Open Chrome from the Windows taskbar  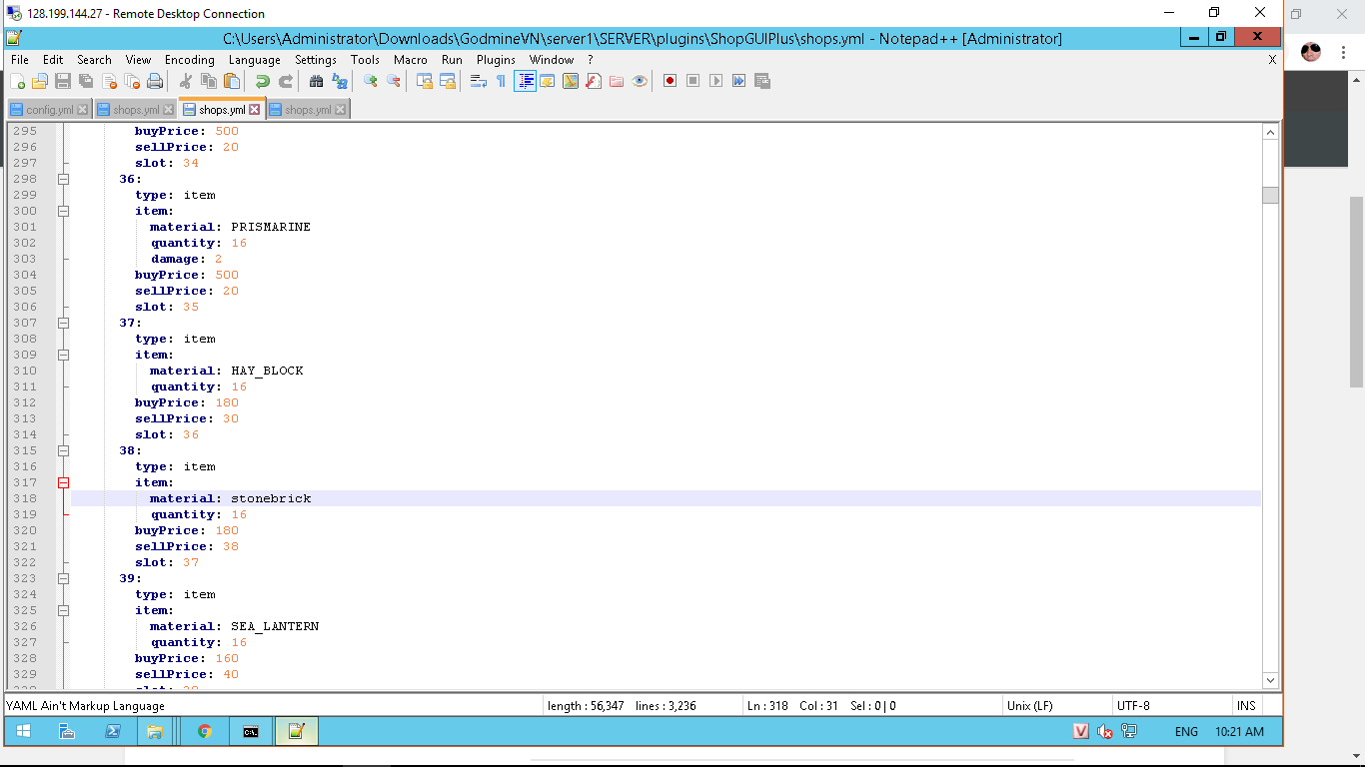tap(204, 731)
